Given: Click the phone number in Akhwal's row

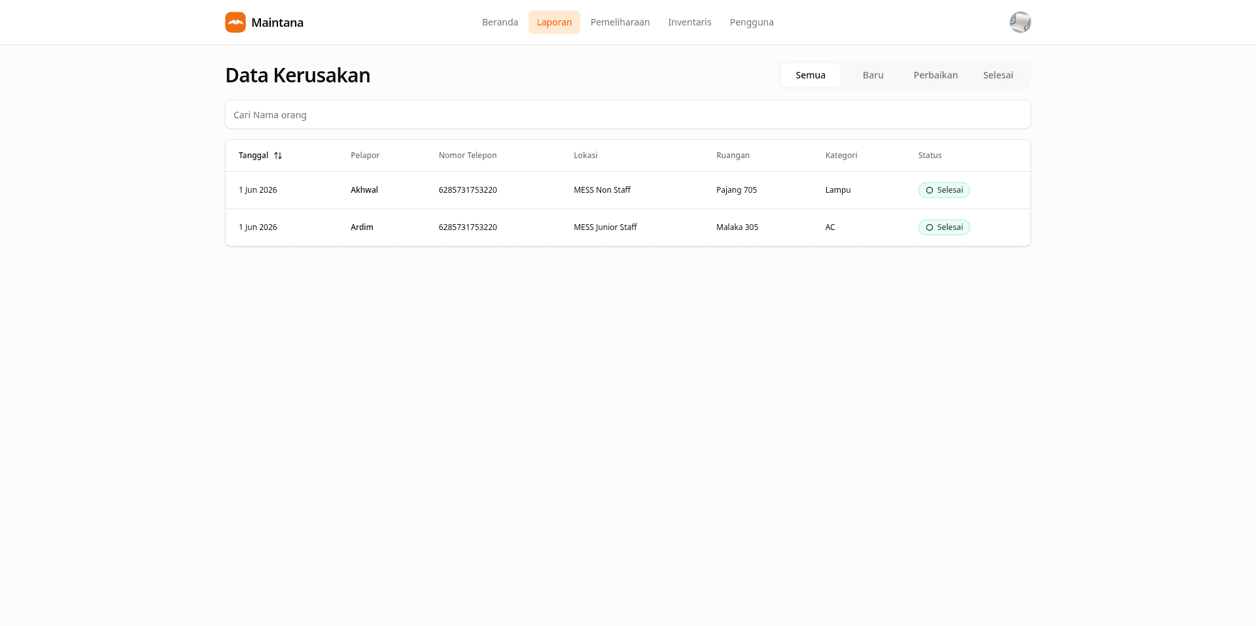Looking at the screenshot, I should 468,190.
